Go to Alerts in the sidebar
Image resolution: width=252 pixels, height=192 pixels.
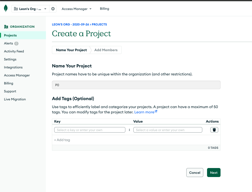click(8, 43)
